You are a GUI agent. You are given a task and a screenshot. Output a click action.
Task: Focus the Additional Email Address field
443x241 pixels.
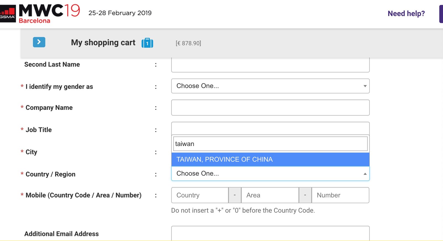click(270, 233)
